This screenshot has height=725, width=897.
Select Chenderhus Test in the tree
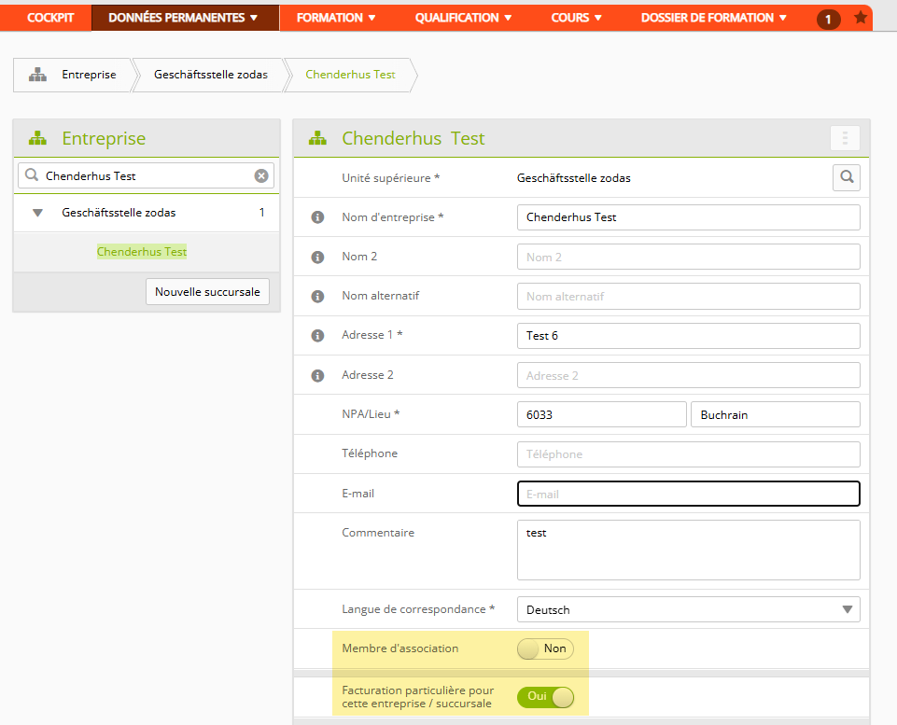click(142, 252)
